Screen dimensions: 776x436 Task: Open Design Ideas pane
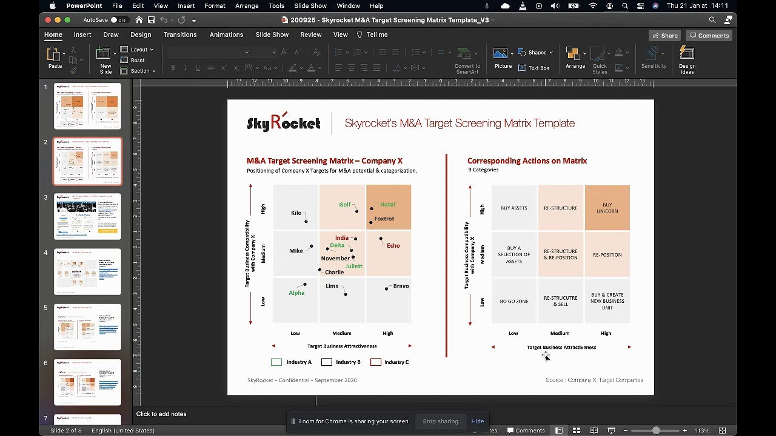click(687, 60)
